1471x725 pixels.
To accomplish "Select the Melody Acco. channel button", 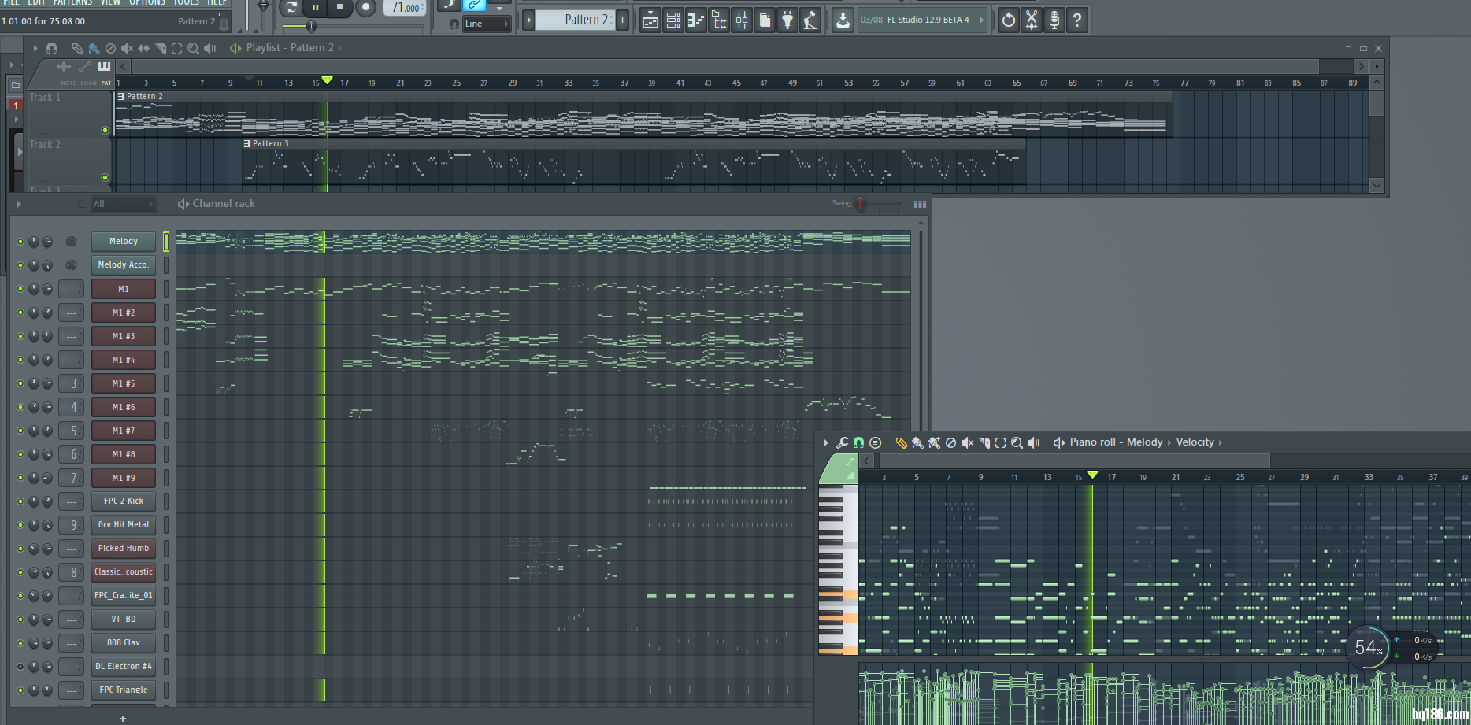I will pyautogui.click(x=124, y=264).
